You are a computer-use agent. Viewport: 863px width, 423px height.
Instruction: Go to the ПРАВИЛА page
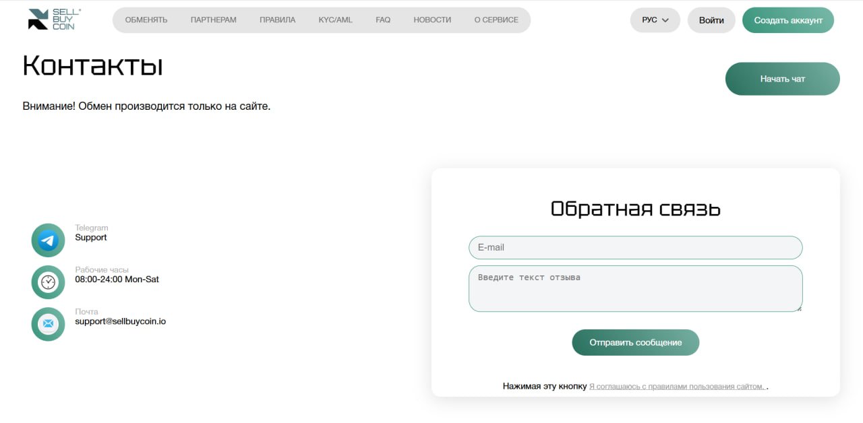tap(278, 20)
